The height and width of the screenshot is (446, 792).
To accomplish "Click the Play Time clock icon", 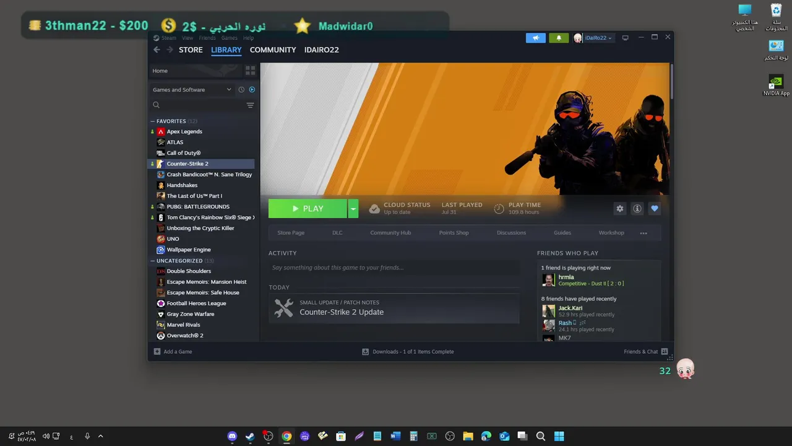I will pyautogui.click(x=499, y=209).
